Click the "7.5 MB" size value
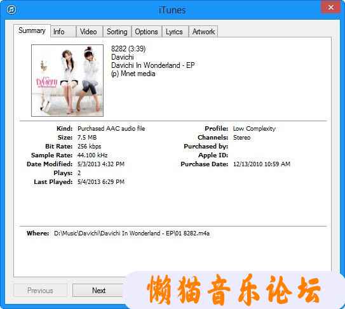This screenshot has width=345, height=309. pyautogui.click(x=87, y=138)
